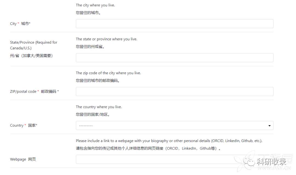Click the "City * 城市*" label

(20, 24)
